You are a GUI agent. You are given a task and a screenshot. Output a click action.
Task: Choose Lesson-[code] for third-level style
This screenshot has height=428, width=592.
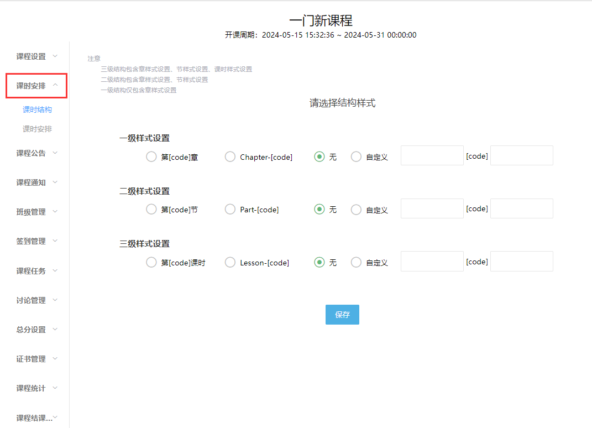pos(230,263)
